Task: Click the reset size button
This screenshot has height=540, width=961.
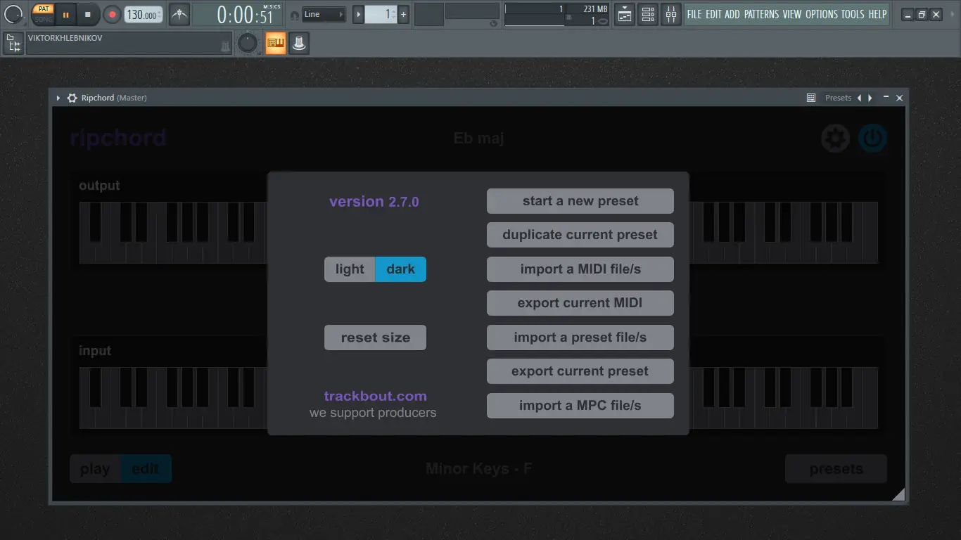Action: coord(376,337)
